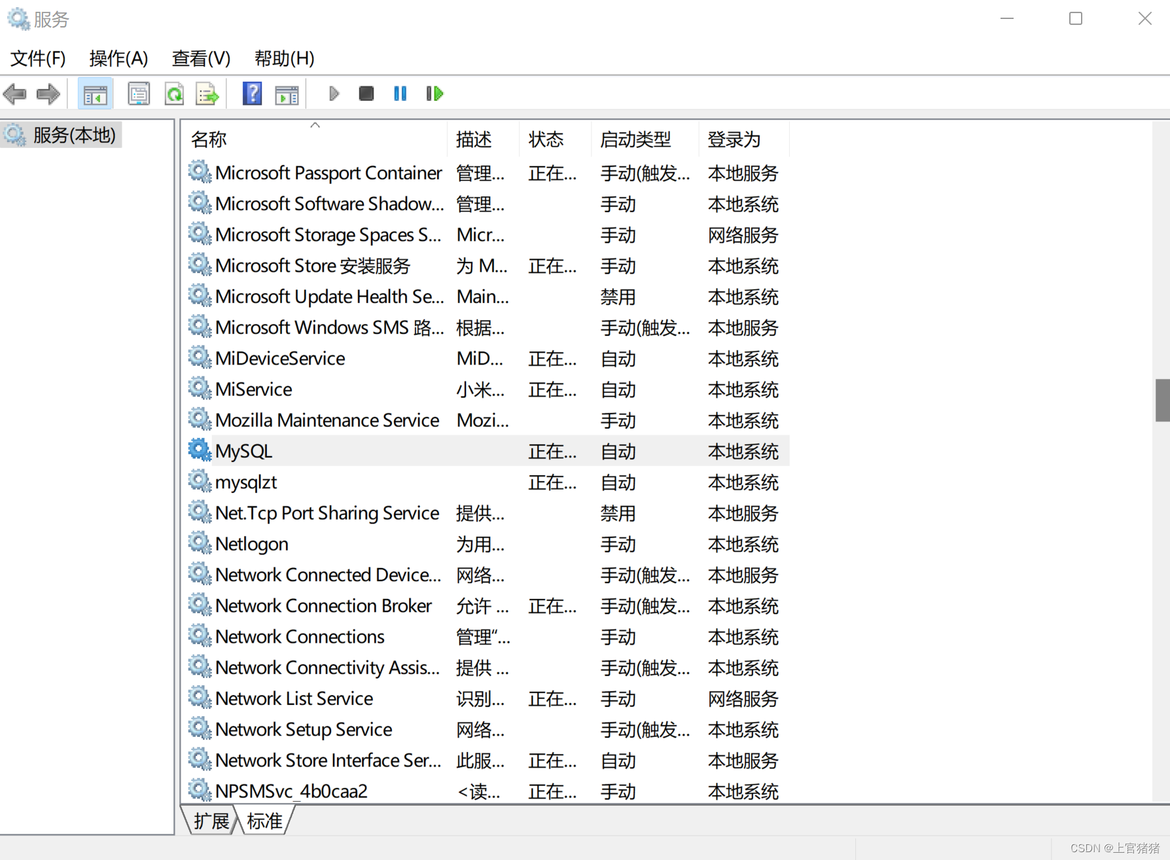Select the Network Connection Broker service name
Screen dimensions: 1170x860
[x=323, y=605]
